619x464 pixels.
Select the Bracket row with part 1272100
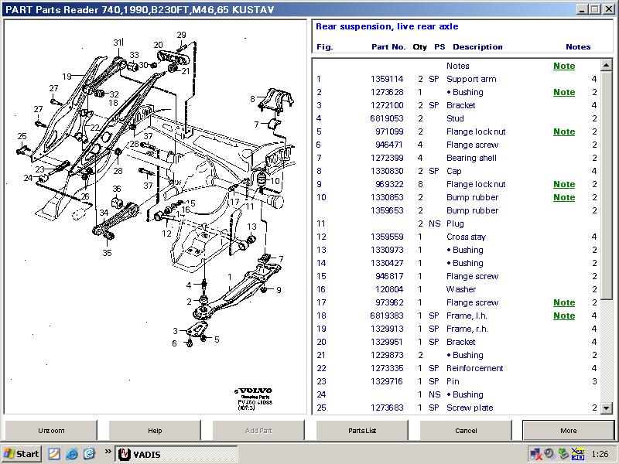pyautogui.click(x=457, y=105)
